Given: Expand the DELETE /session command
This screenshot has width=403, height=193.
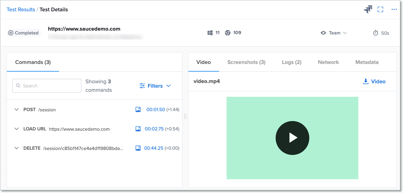Looking at the screenshot, I should [x=17, y=148].
